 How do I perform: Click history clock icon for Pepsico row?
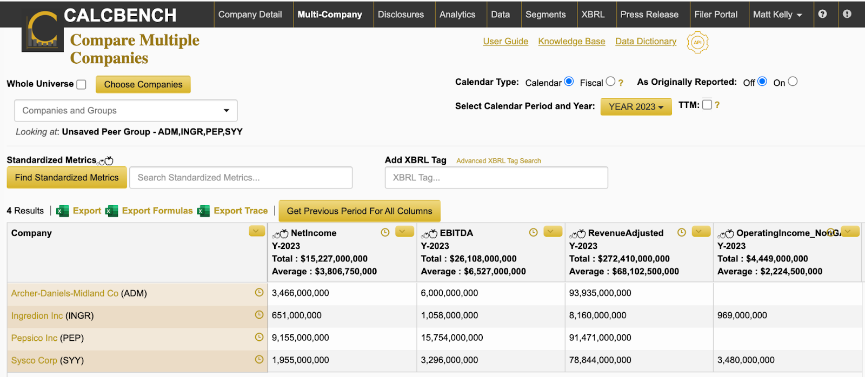coord(259,337)
